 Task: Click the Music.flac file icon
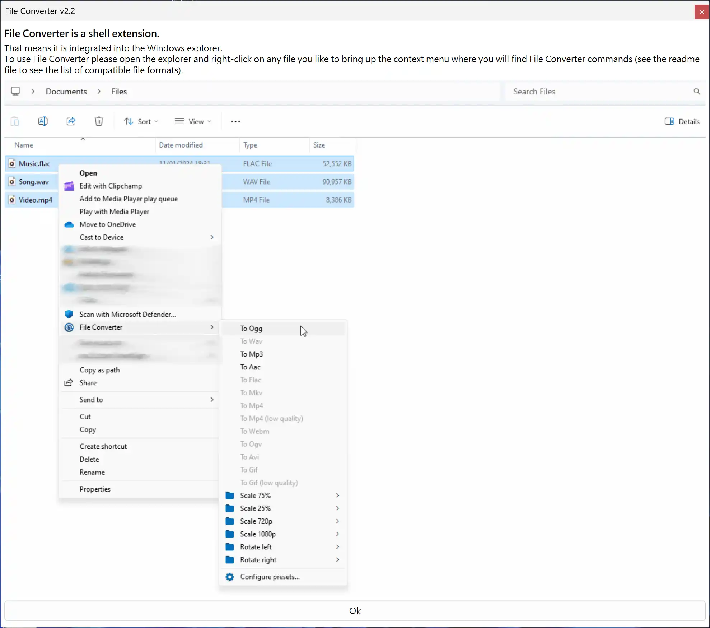12,164
